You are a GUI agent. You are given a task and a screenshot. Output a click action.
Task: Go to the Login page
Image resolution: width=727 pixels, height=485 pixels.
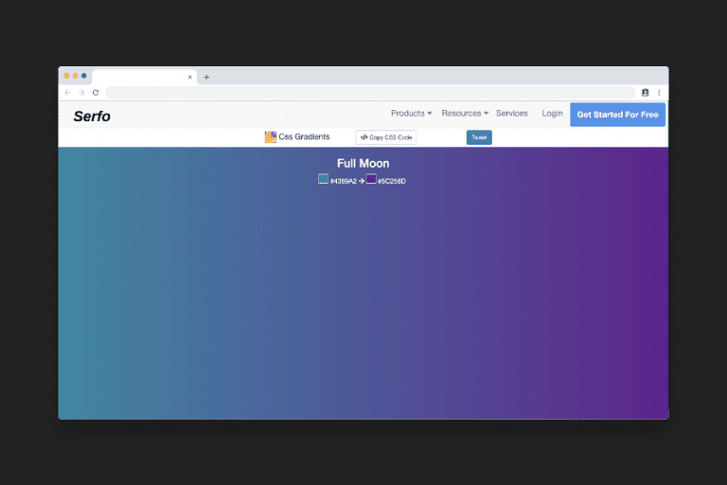coord(552,114)
